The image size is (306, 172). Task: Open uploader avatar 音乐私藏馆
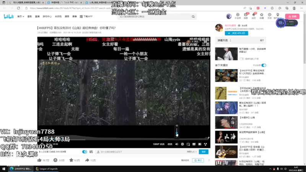pyautogui.click(x=219, y=28)
